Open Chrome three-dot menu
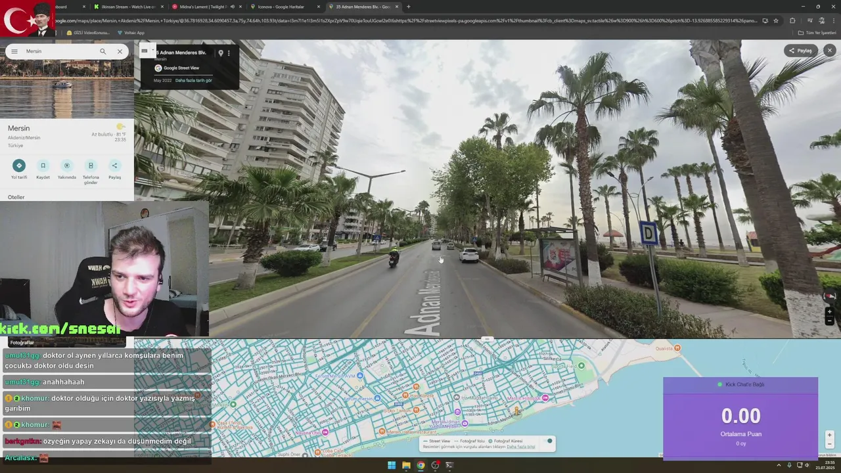The height and width of the screenshot is (473, 841). pyautogui.click(x=833, y=20)
